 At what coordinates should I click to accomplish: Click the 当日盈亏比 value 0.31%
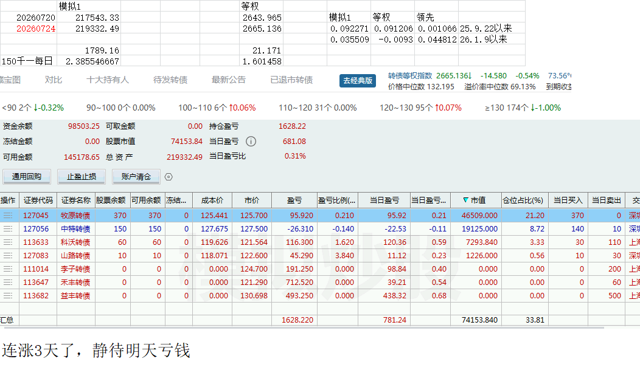[x=295, y=156]
